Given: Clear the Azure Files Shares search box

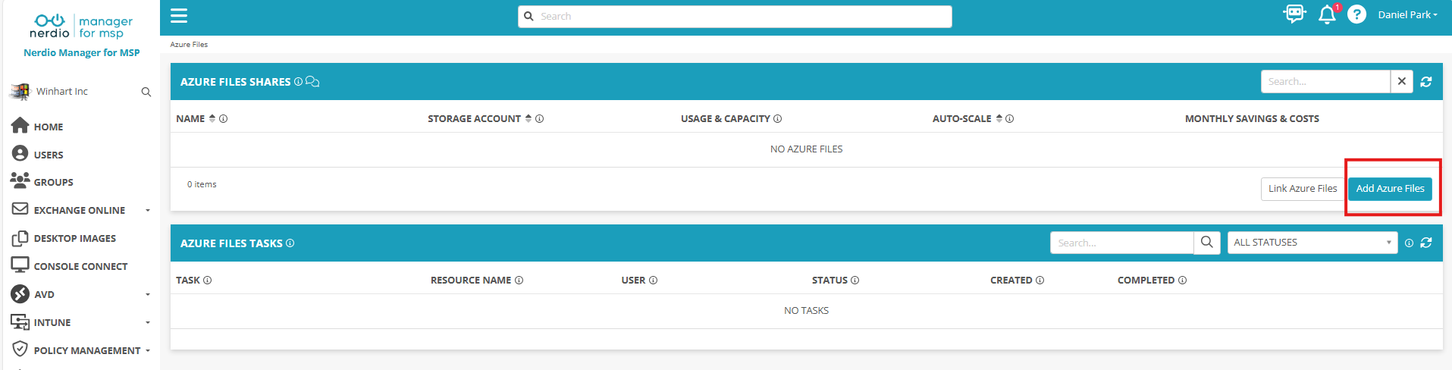Looking at the screenshot, I should click(1402, 82).
